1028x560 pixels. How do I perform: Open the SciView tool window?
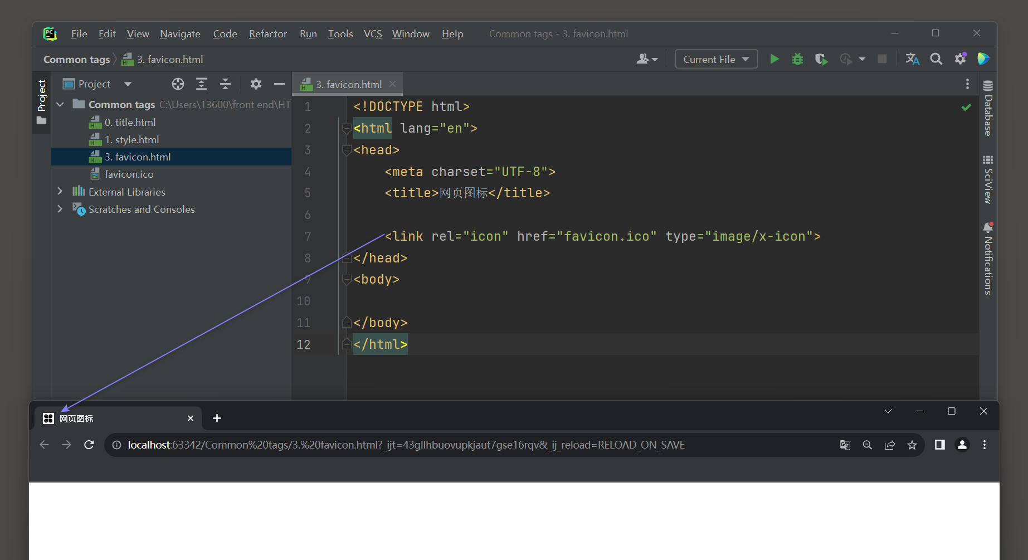point(988,179)
